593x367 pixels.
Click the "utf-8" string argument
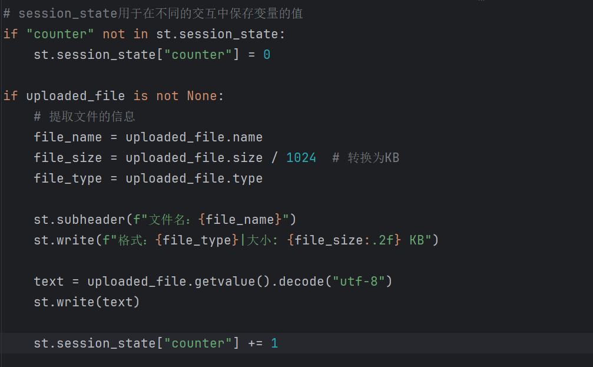coord(359,282)
